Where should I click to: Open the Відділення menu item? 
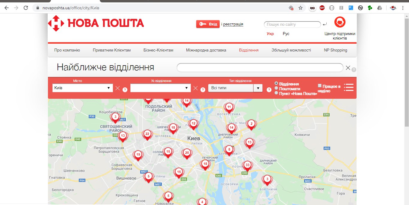[x=249, y=50]
